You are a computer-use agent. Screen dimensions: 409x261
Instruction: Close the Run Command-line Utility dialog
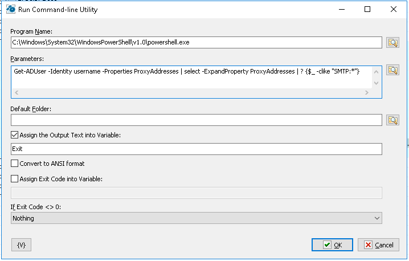tap(394, 9)
